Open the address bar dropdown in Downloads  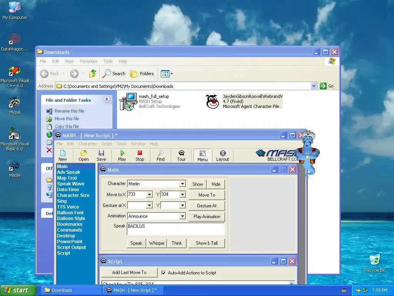click(314, 86)
